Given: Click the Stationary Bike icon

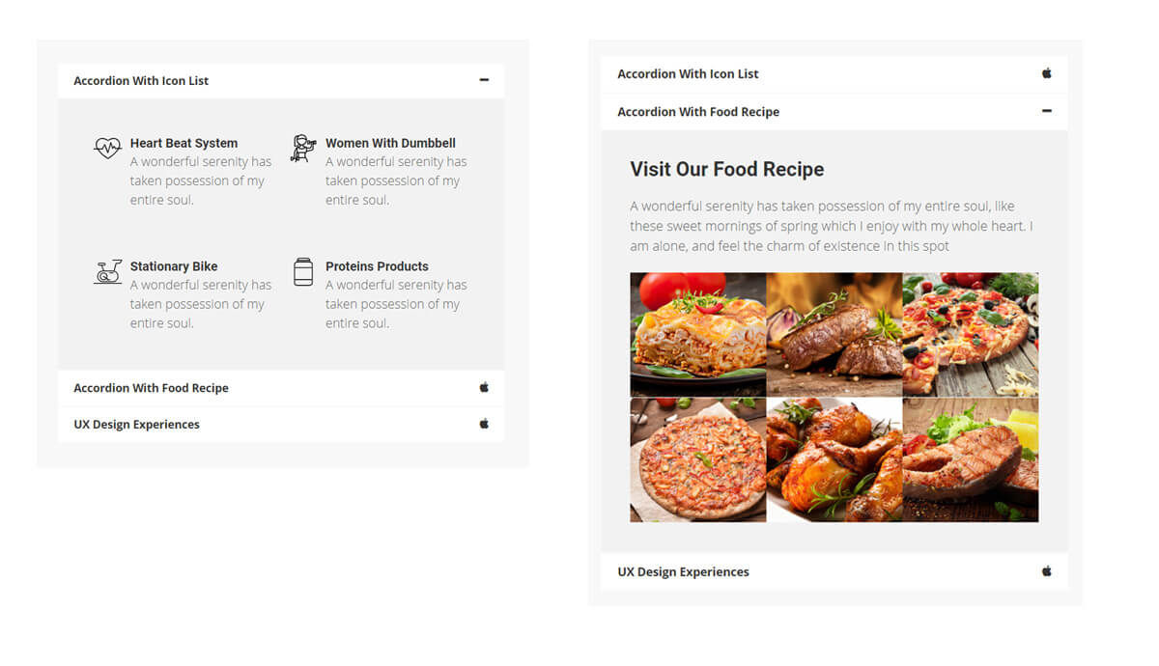Looking at the screenshot, I should click(107, 271).
